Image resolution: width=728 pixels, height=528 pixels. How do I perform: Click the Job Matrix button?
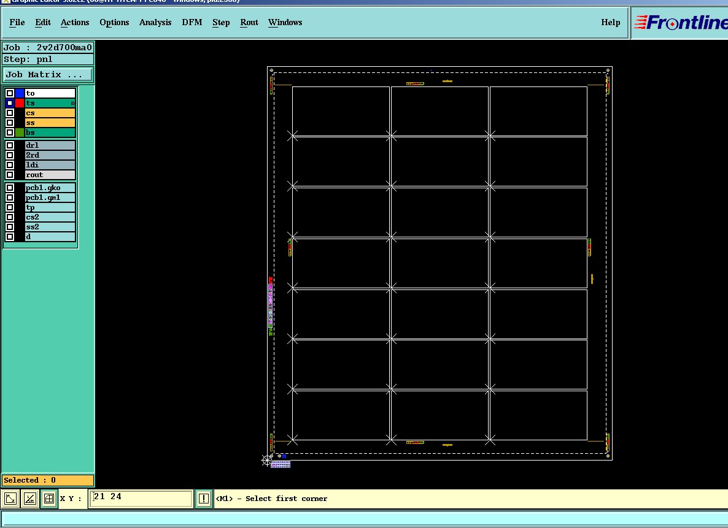(47, 75)
